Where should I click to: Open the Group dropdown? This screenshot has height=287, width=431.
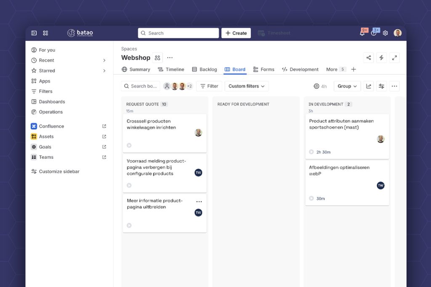point(347,86)
